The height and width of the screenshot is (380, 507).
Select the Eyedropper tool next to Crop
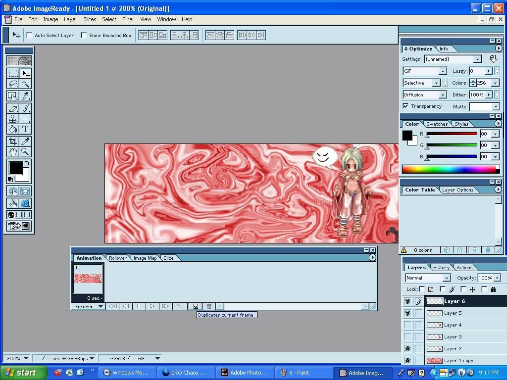25,141
